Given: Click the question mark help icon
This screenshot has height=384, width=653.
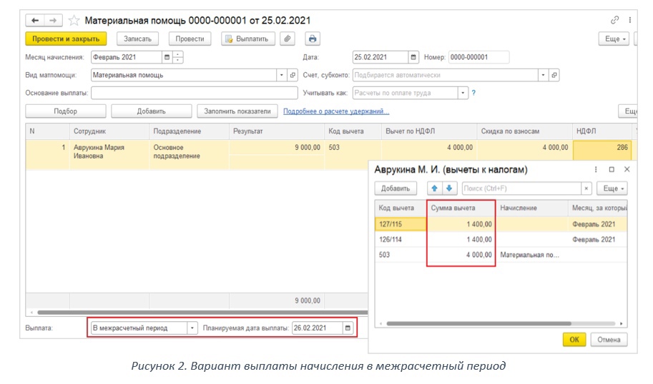Looking at the screenshot, I should tap(473, 93).
